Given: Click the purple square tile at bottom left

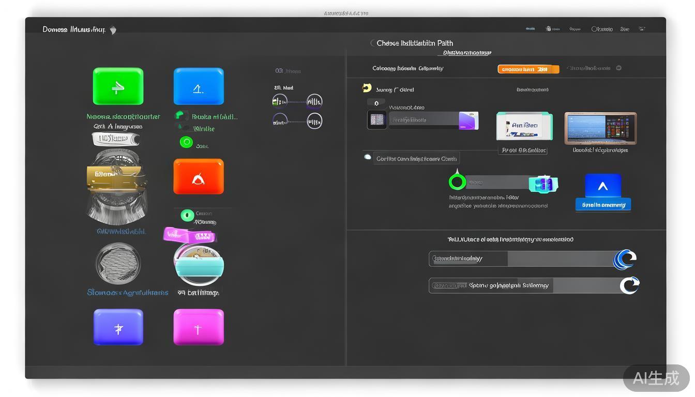Looking at the screenshot, I should (118, 327).
